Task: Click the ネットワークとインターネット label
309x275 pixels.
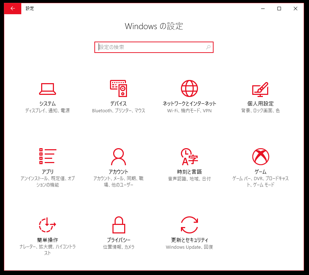Action: 189,104
